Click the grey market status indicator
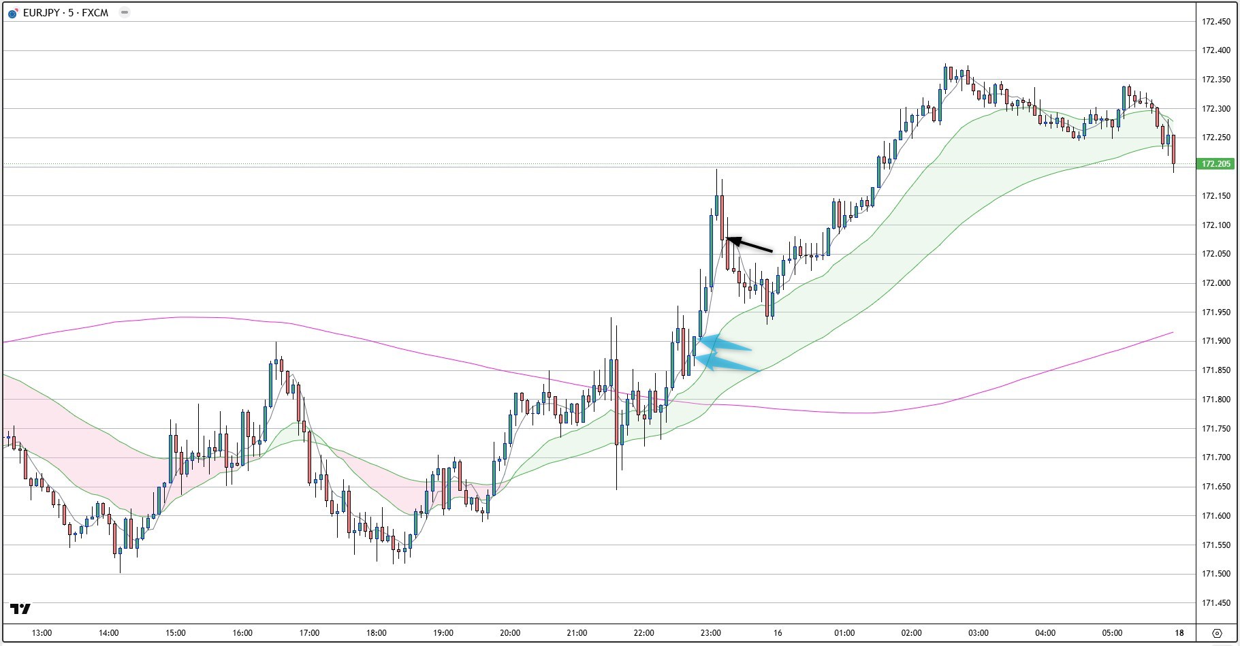This screenshot has height=646, width=1240. pos(124,12)
